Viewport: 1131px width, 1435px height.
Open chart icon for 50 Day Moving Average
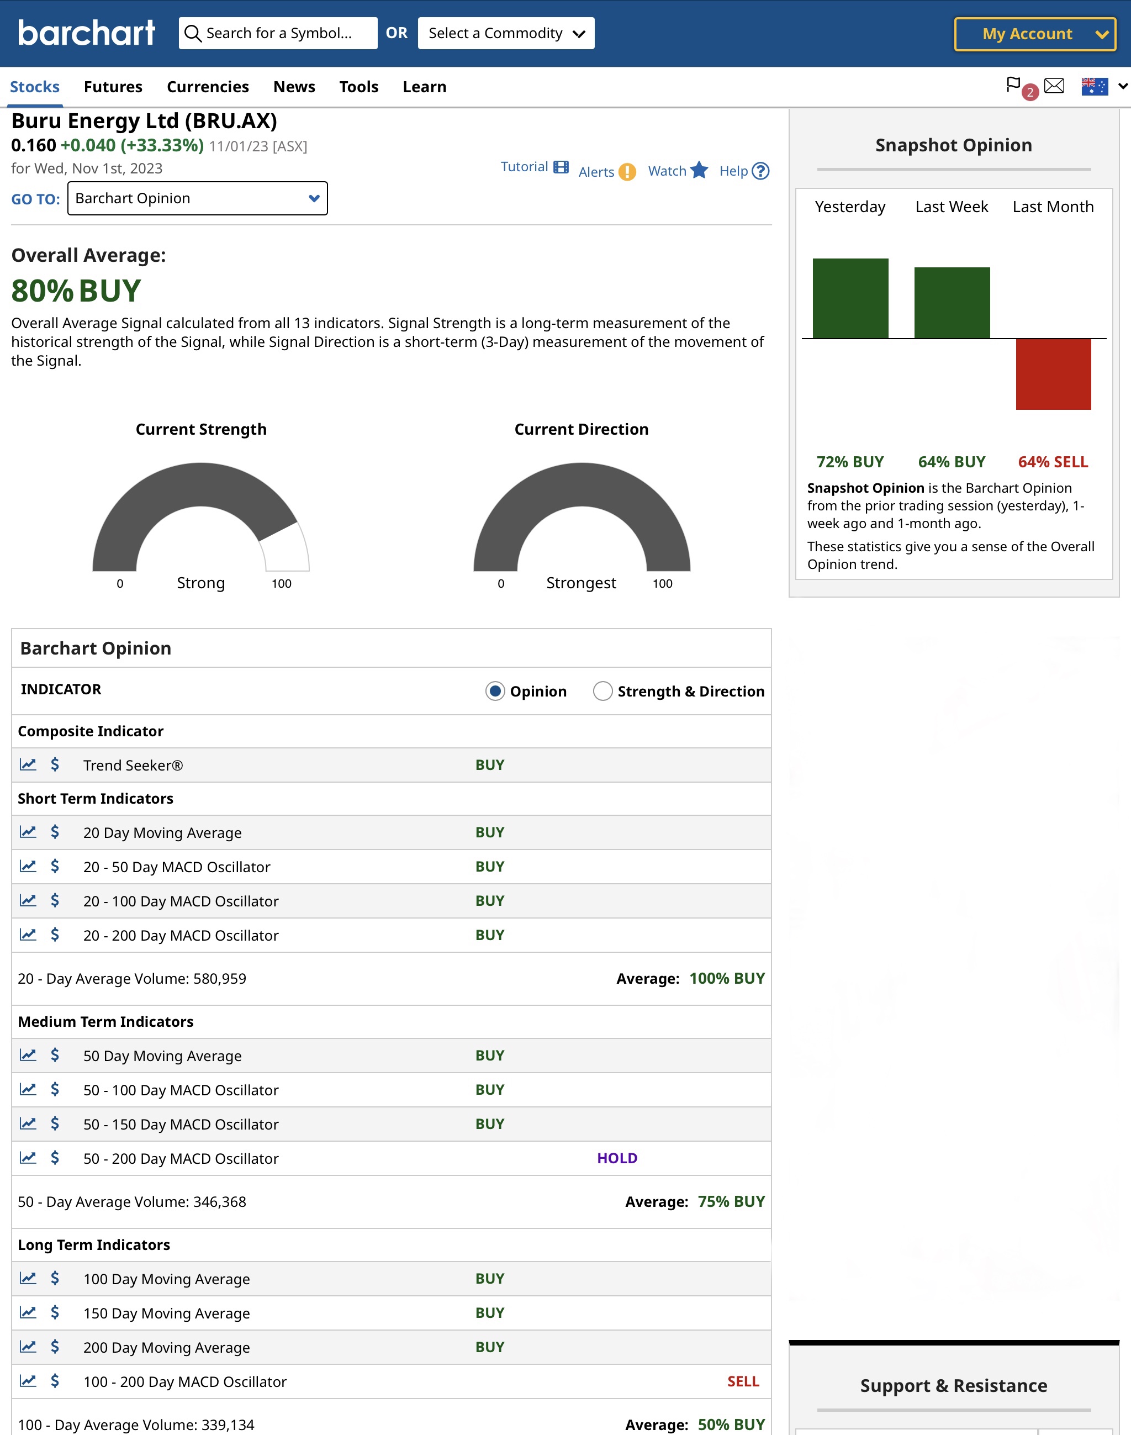coord(28,1055)
